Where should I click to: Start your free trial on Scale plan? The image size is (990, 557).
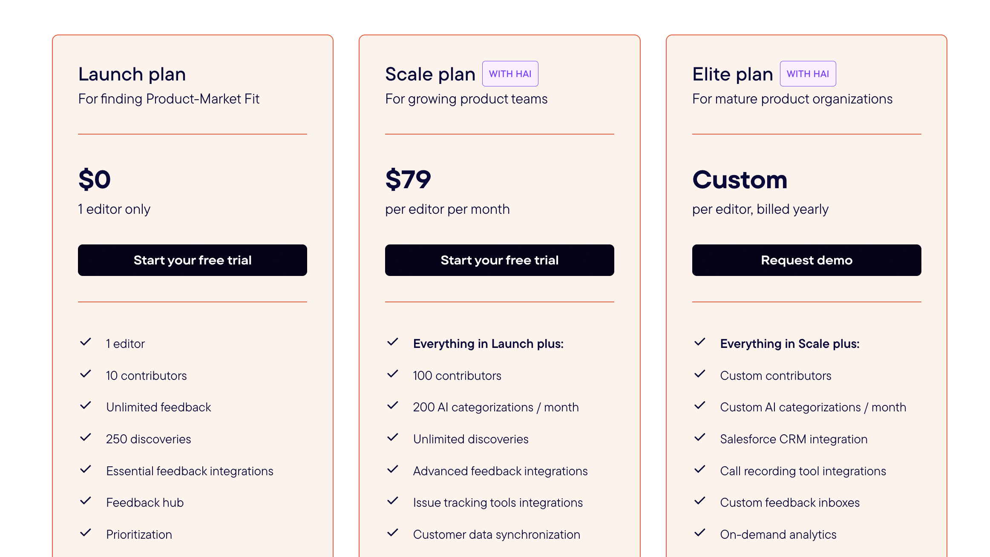click(x=499, y=260)
